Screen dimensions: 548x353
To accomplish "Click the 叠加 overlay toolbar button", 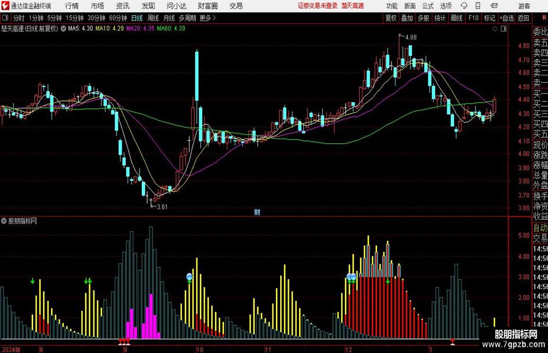I will click(x=407, y=18).
